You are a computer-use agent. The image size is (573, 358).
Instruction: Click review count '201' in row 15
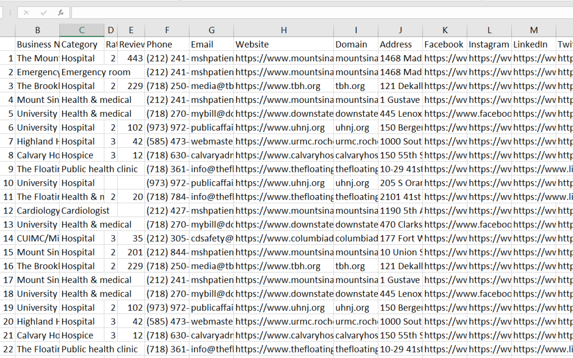[131, 252]
